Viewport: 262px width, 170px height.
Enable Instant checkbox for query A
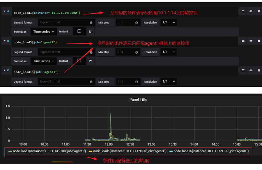tap(79, 31)
